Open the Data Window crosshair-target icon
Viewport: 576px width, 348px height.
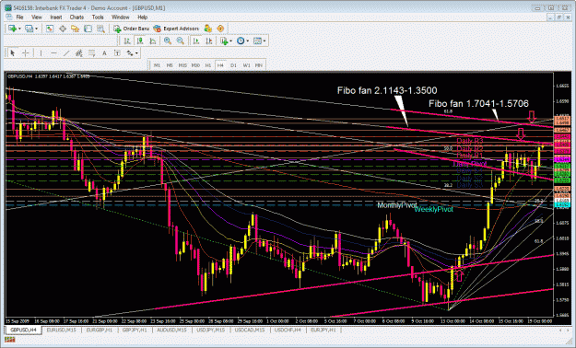click(63, 29)
